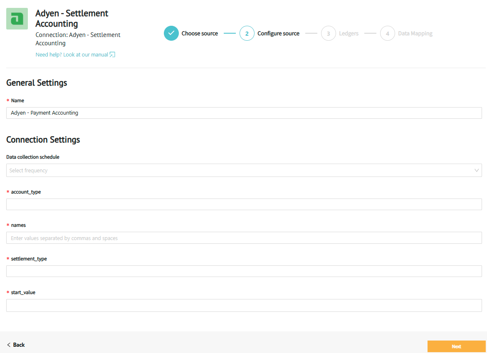Click the step 2 circle icon
Viewport: 487px width, 353px height.
coord(247,33)
